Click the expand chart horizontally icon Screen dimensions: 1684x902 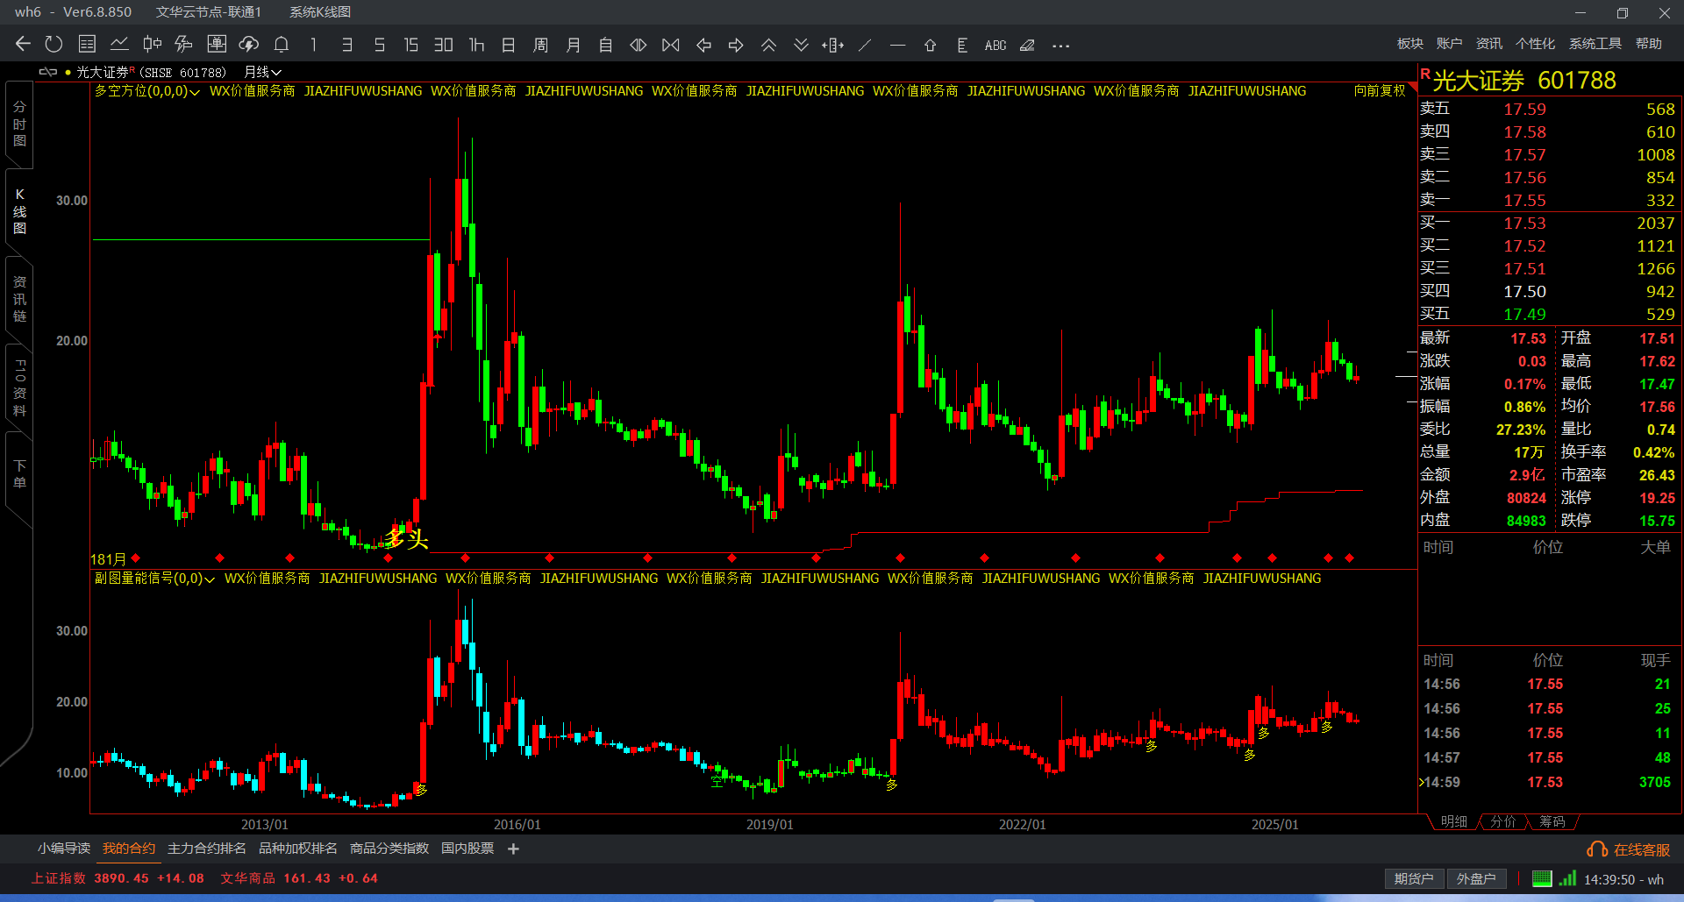point(638,44)
